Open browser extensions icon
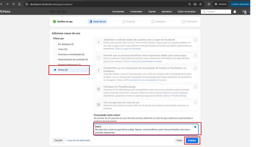Image resolution: width=256 pixels, height=147 pixels. 209,4
